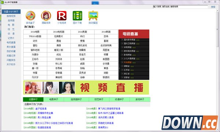Expand the orange 中央频道 plus icon

click(122, 62)
